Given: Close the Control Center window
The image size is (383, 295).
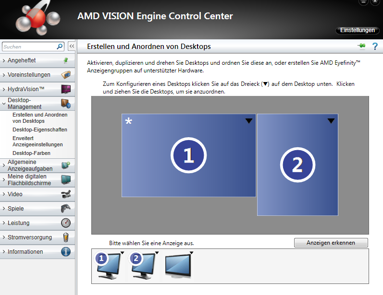Looking at the screenshot, I should click(x=375, y=2).
